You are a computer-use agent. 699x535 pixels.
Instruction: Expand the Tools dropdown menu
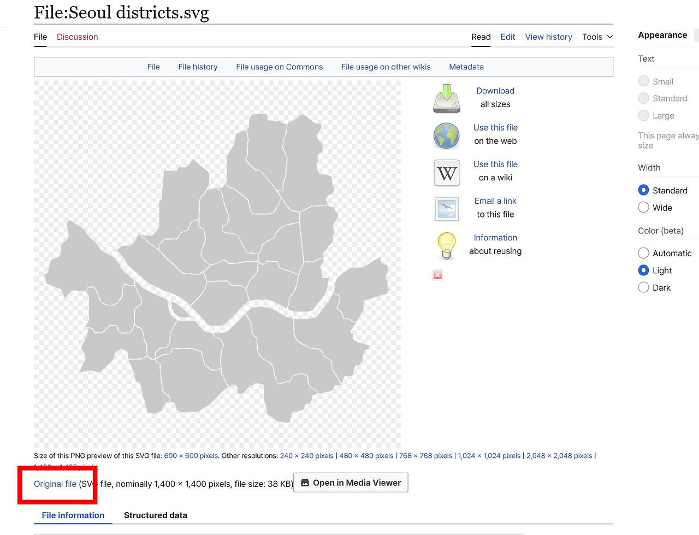click(597, 37)
